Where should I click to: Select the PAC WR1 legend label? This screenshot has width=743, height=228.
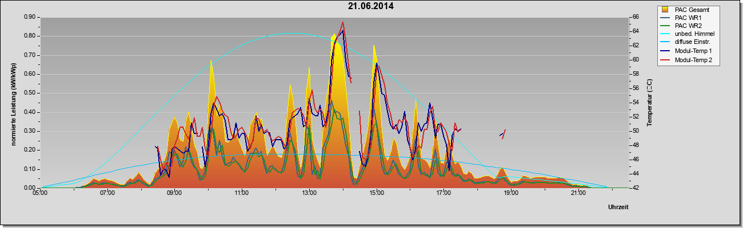tap(688, 18)
